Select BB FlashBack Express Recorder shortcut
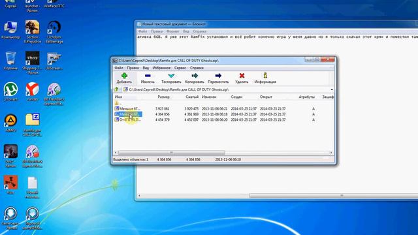Image resolution: width=418 pixels, height=235 pixels. tap(32, 156)
